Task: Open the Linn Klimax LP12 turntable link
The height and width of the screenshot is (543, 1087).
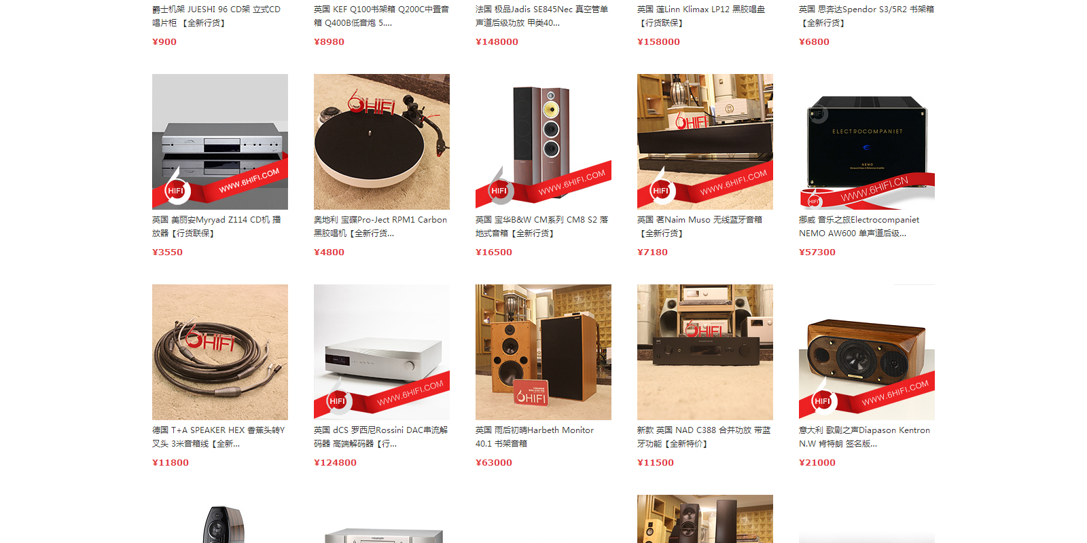Action: pos(701,16)
